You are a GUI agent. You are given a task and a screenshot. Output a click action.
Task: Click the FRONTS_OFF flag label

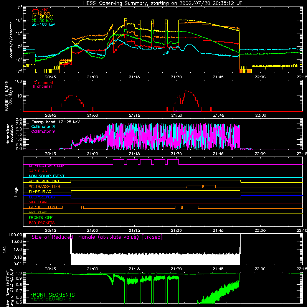41,218
